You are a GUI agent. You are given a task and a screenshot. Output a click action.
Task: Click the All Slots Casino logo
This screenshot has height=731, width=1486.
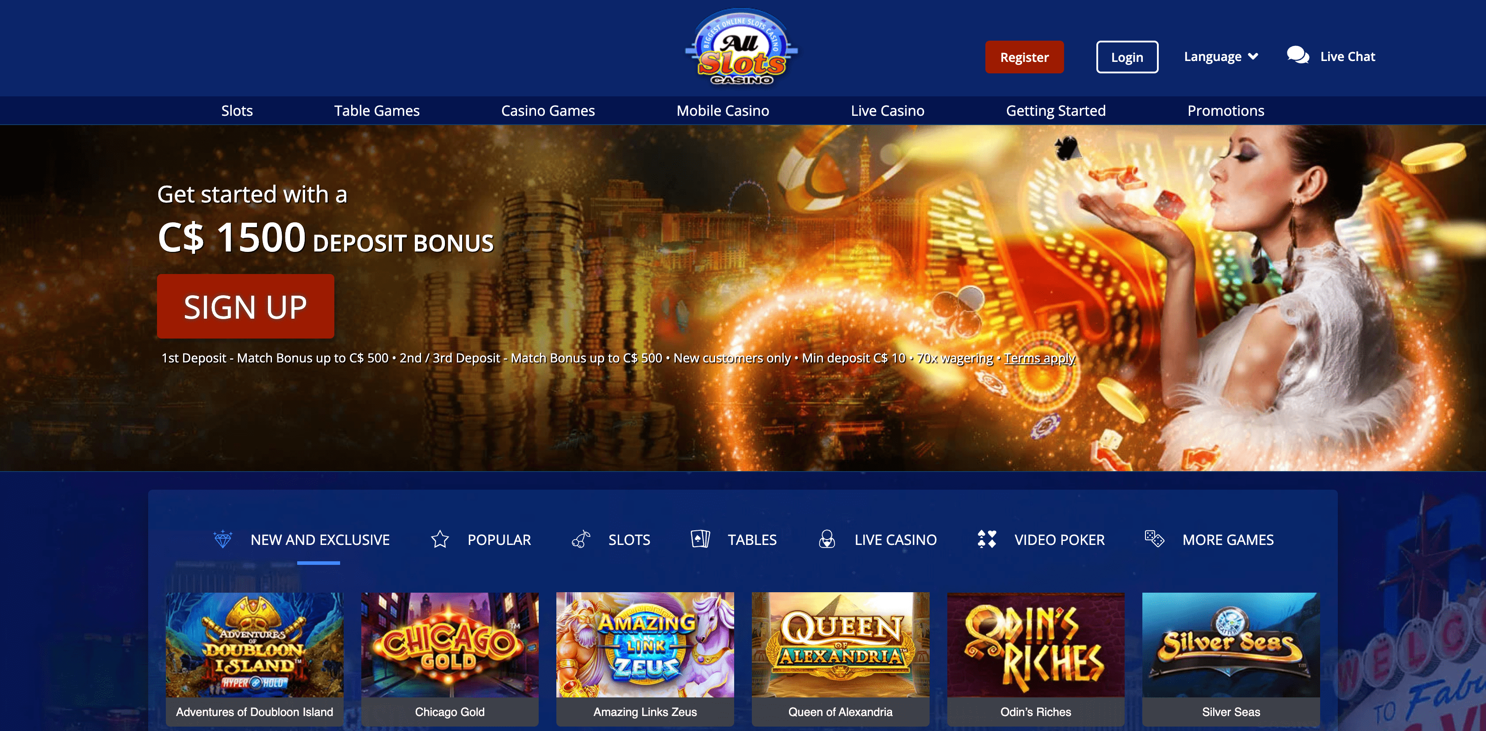click(742, 47)
